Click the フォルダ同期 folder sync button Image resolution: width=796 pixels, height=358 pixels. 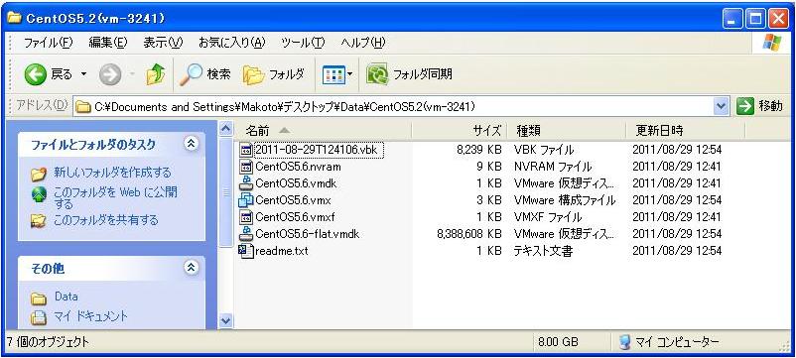point(409,75)
